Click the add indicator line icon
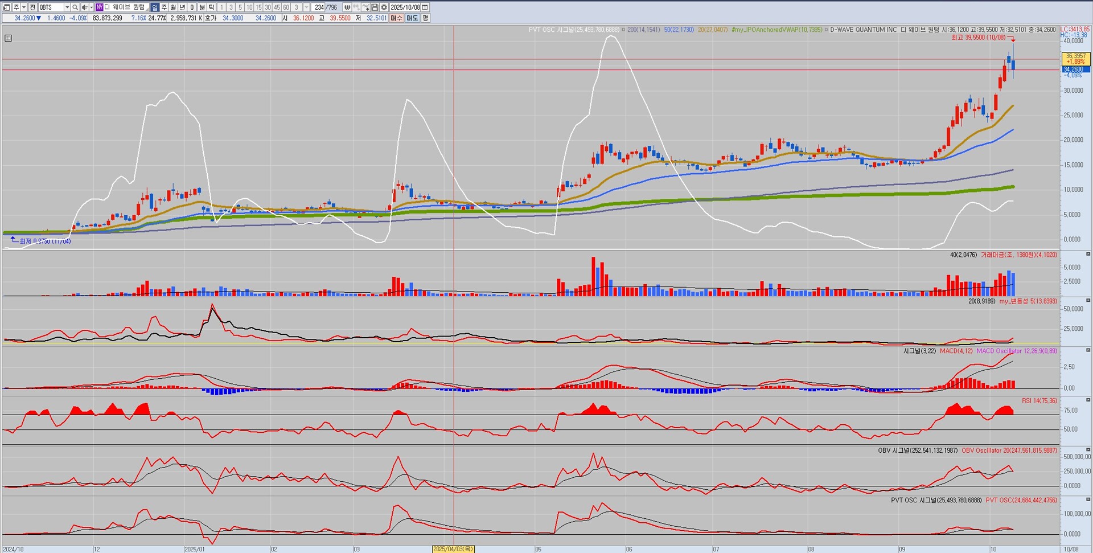1093x553 pixels. tap(365, 7)
